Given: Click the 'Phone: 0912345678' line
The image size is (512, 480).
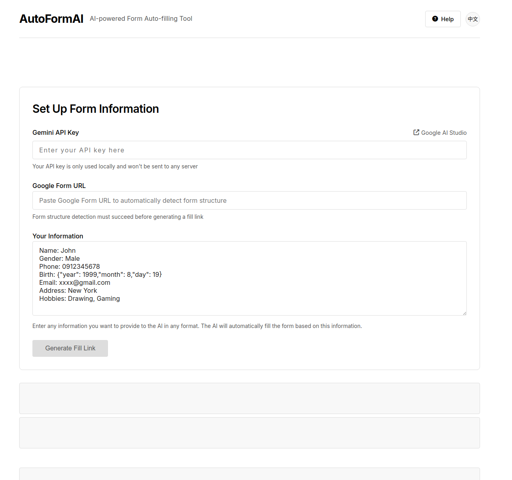Looking at the screenshot, I should point(70,266).
